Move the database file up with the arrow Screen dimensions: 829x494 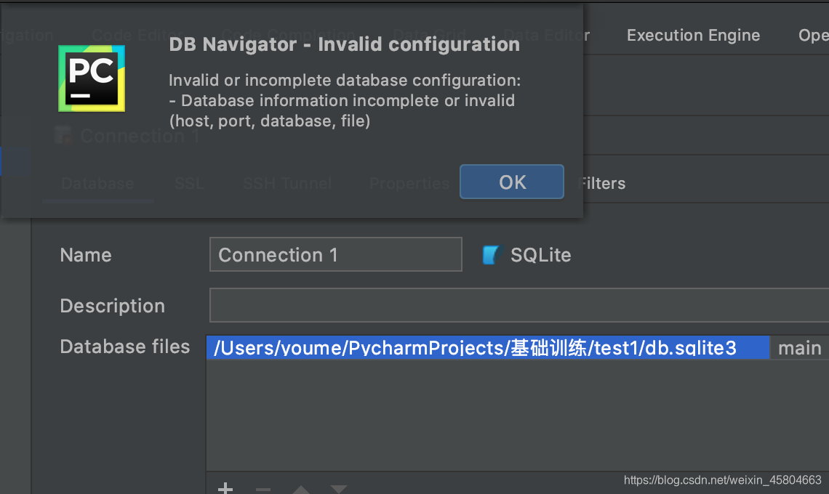point(301,489)
